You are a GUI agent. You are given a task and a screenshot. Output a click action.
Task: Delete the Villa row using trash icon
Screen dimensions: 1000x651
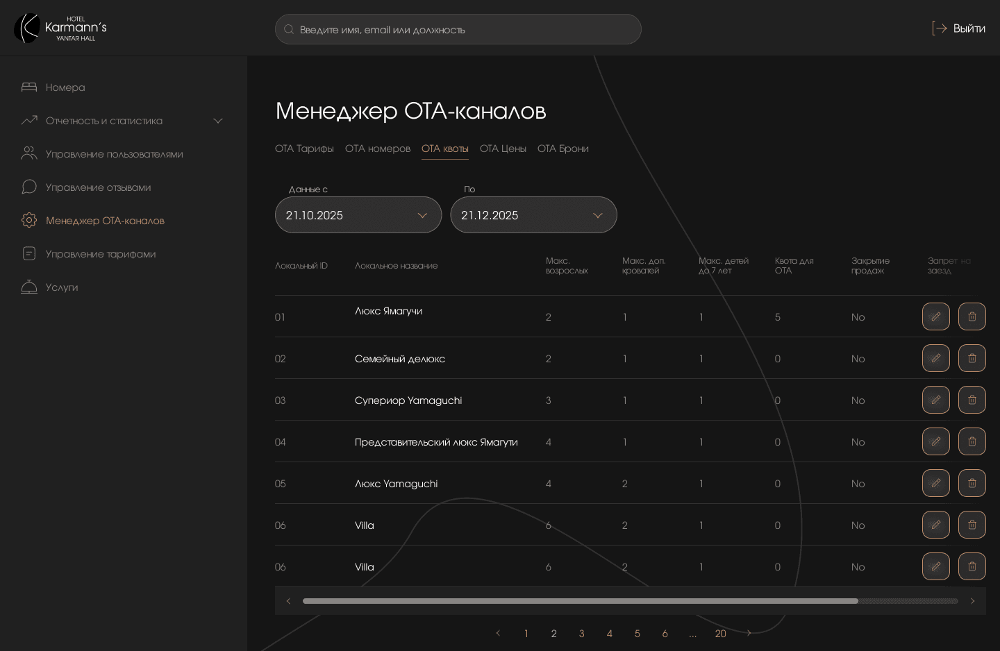click(x=972, y=525)
